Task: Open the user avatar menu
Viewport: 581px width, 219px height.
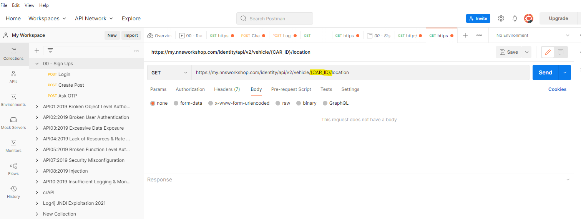Action: (529, 18)
